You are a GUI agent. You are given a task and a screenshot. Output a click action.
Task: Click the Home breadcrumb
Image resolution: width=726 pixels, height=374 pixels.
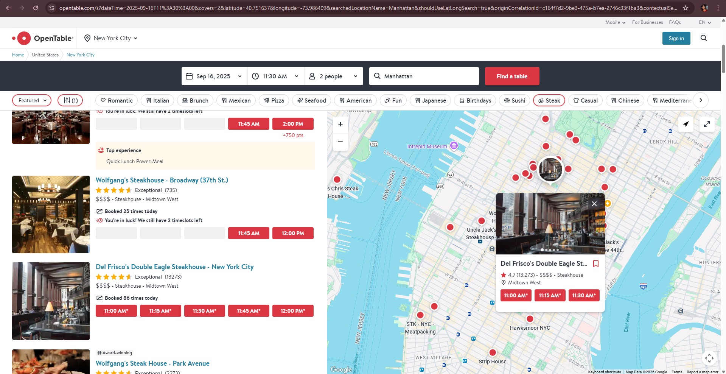tap(18, 55)
